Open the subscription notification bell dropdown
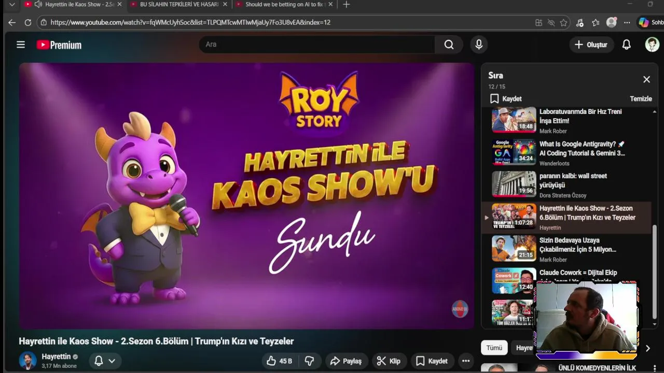The width and height of the screenshot is (664, 373). [105, 361]
